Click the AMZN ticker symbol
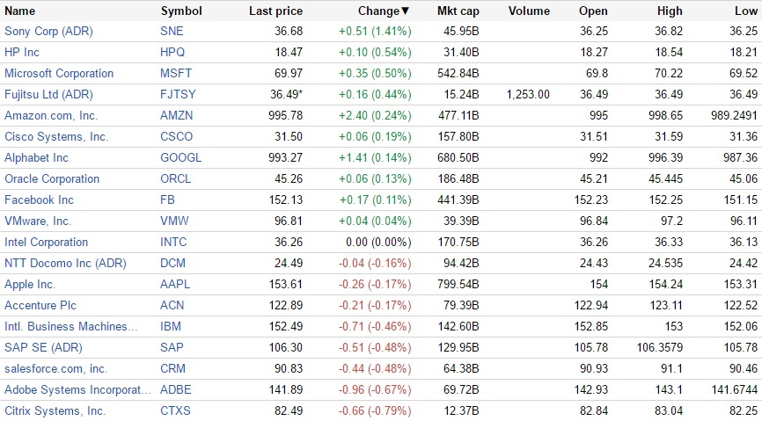This screenshot has width=762, height=421. [177, 116]
